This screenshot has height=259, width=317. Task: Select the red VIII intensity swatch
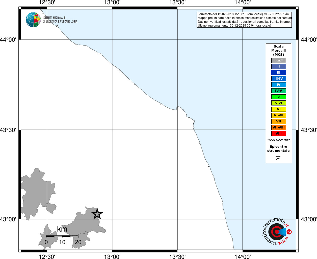279,134
